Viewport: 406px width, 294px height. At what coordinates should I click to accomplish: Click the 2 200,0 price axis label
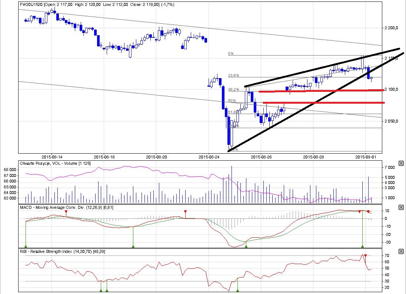(391, 28)
